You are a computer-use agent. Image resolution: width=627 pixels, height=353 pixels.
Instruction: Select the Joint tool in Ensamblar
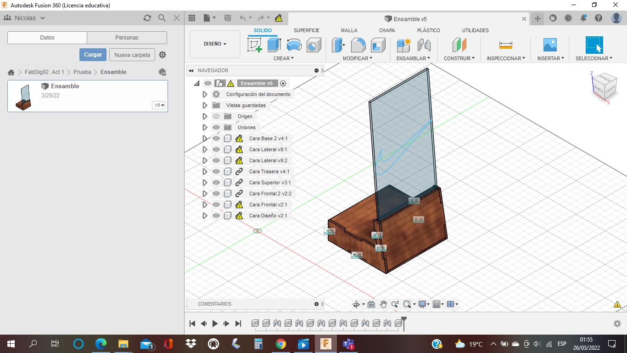(x=424, y=45)
